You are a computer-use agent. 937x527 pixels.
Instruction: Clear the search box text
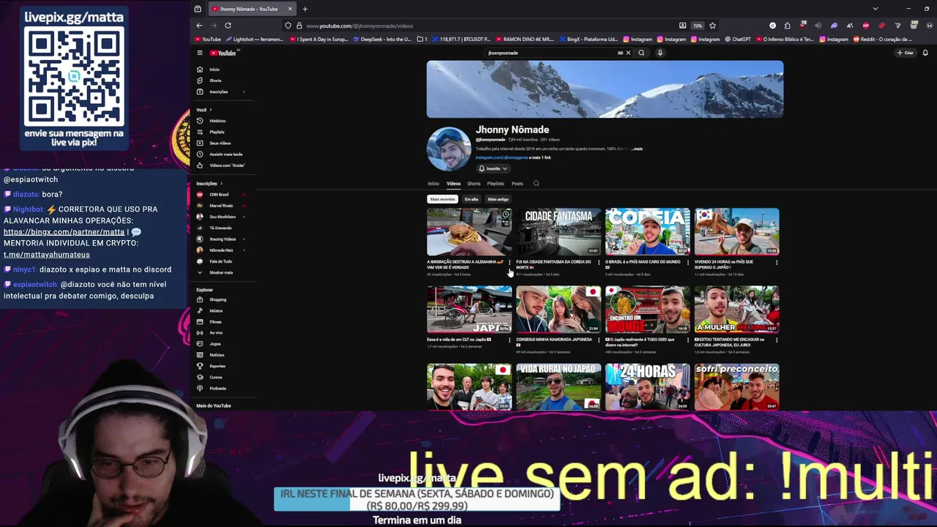(628, 53)
